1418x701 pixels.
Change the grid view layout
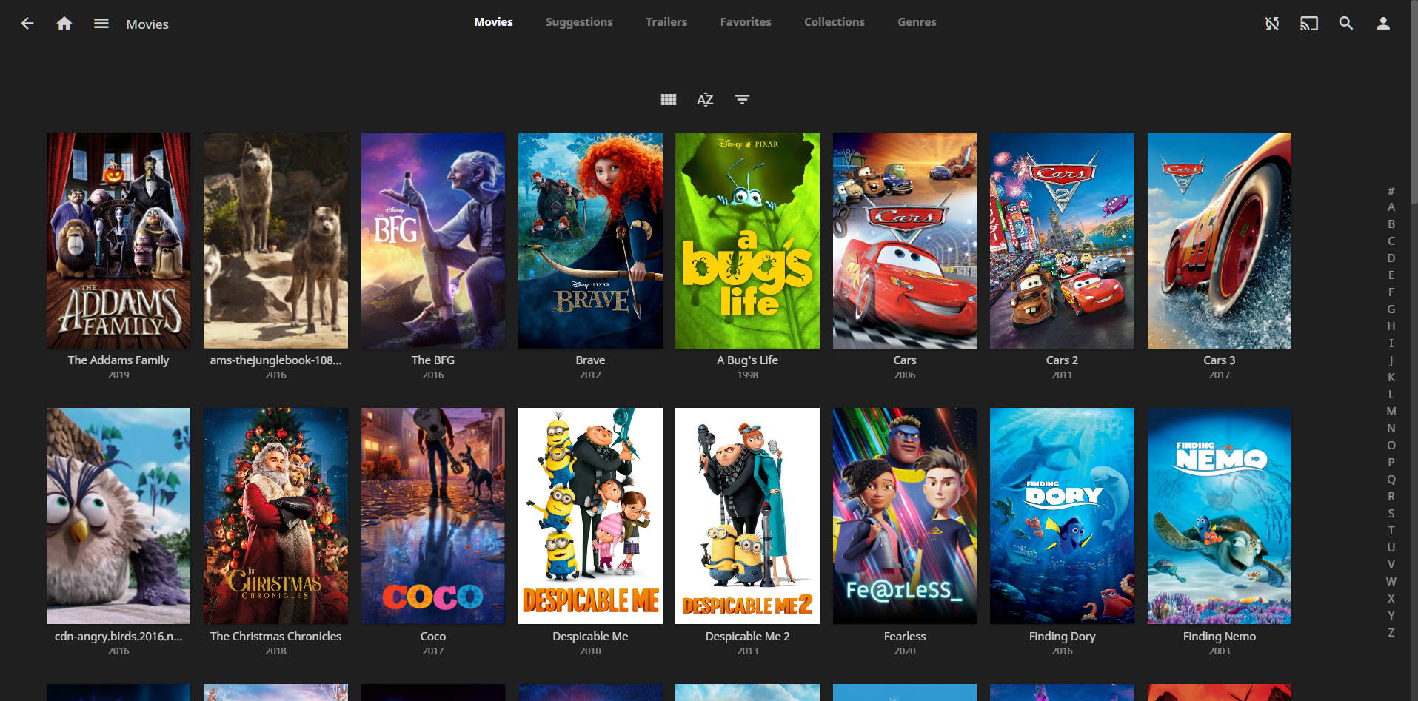point(668,99)
